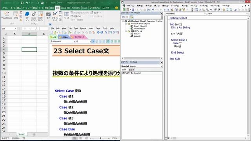Select Sheet1 (Sheet1) in project tree
The height and width of the screenshot is (141, 251).
[138, 26]
